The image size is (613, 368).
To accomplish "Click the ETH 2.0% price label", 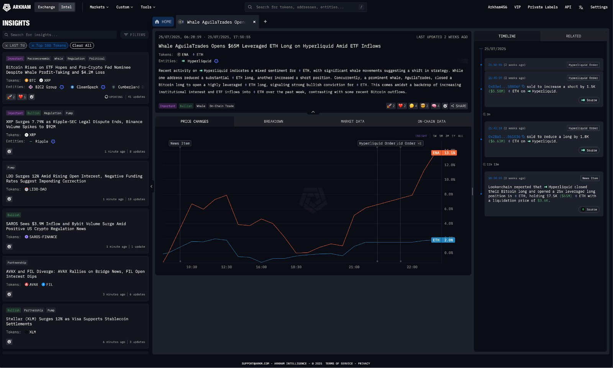I will pyautogui.click(x=443, y=240).
